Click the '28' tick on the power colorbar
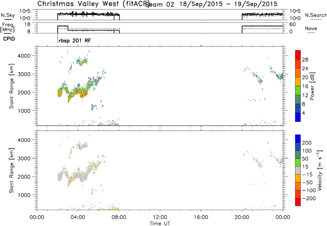The width and height of the screenshot is (327, 226). (x=305, y=60)
